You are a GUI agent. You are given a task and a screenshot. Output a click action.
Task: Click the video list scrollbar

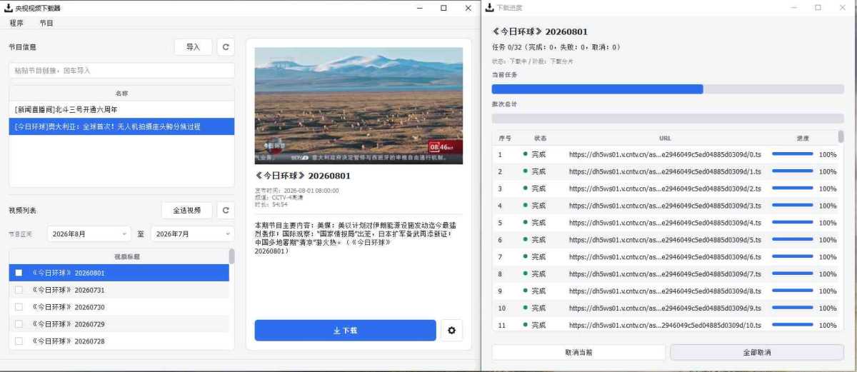point(231,257)
